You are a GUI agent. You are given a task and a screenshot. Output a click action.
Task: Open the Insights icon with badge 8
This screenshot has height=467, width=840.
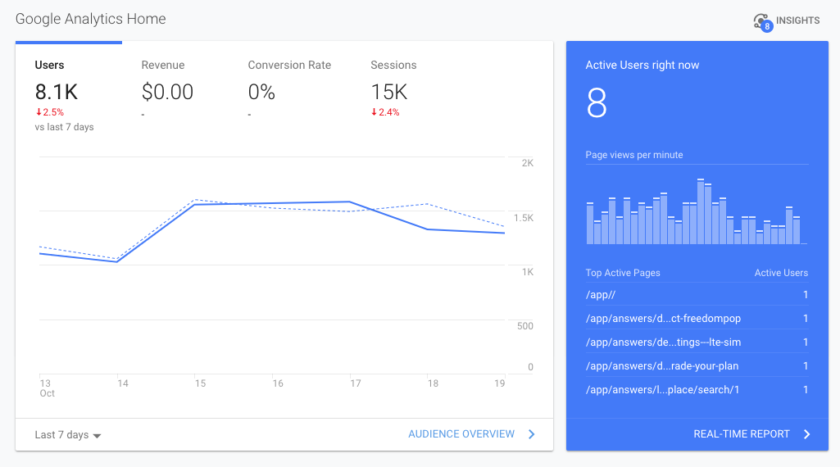point(763,22)
